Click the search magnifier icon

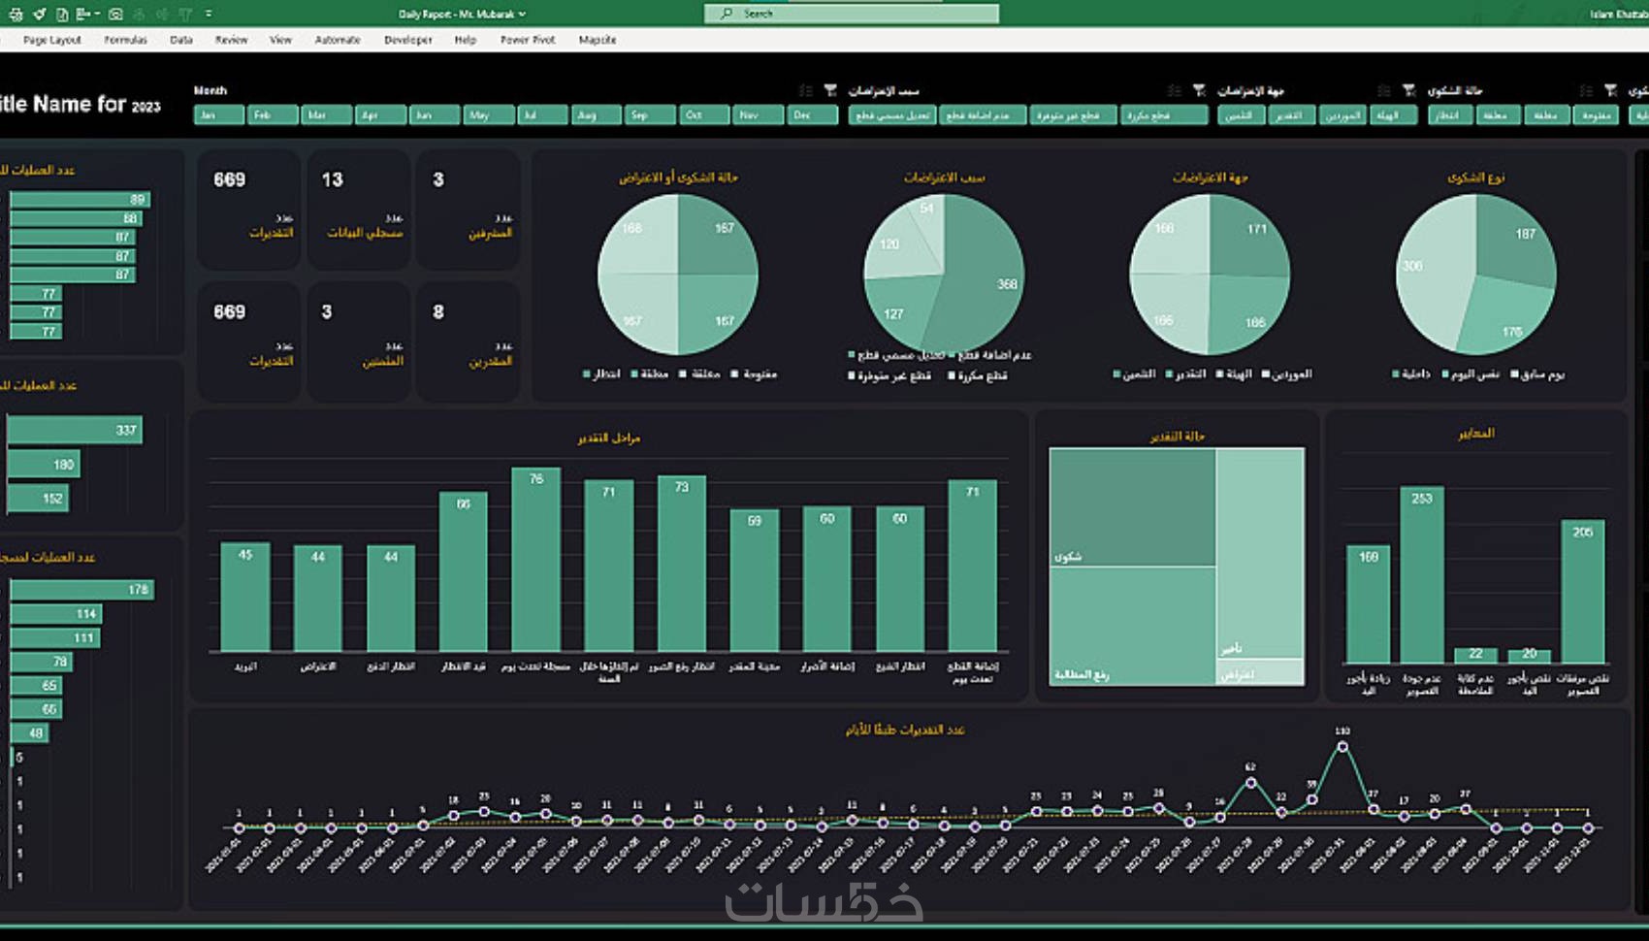coord(727,14)
